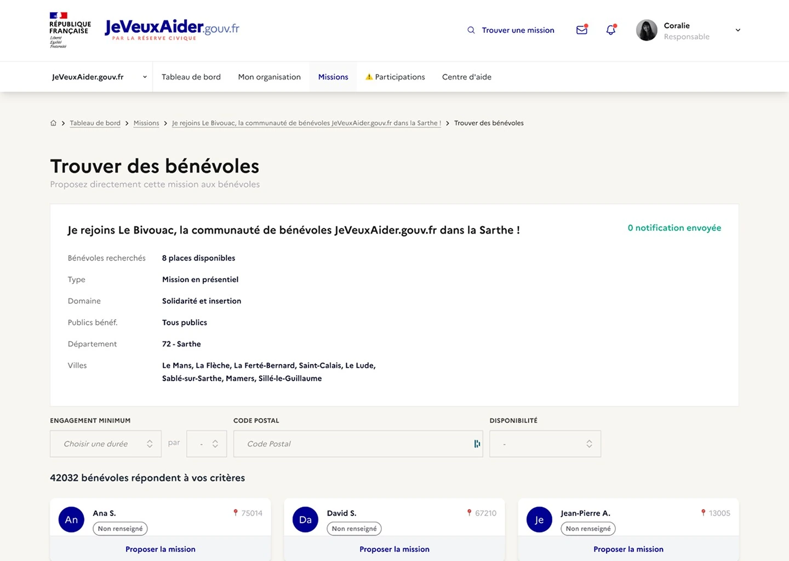Screen dimensions: 789x561
Task: Click the Participations warning icon
Action: [x=369, y=77]
